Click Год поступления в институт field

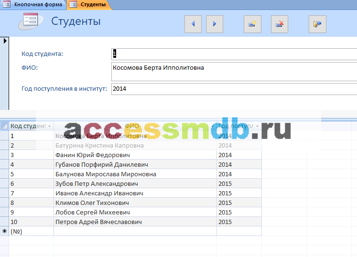tap(234, 89)
